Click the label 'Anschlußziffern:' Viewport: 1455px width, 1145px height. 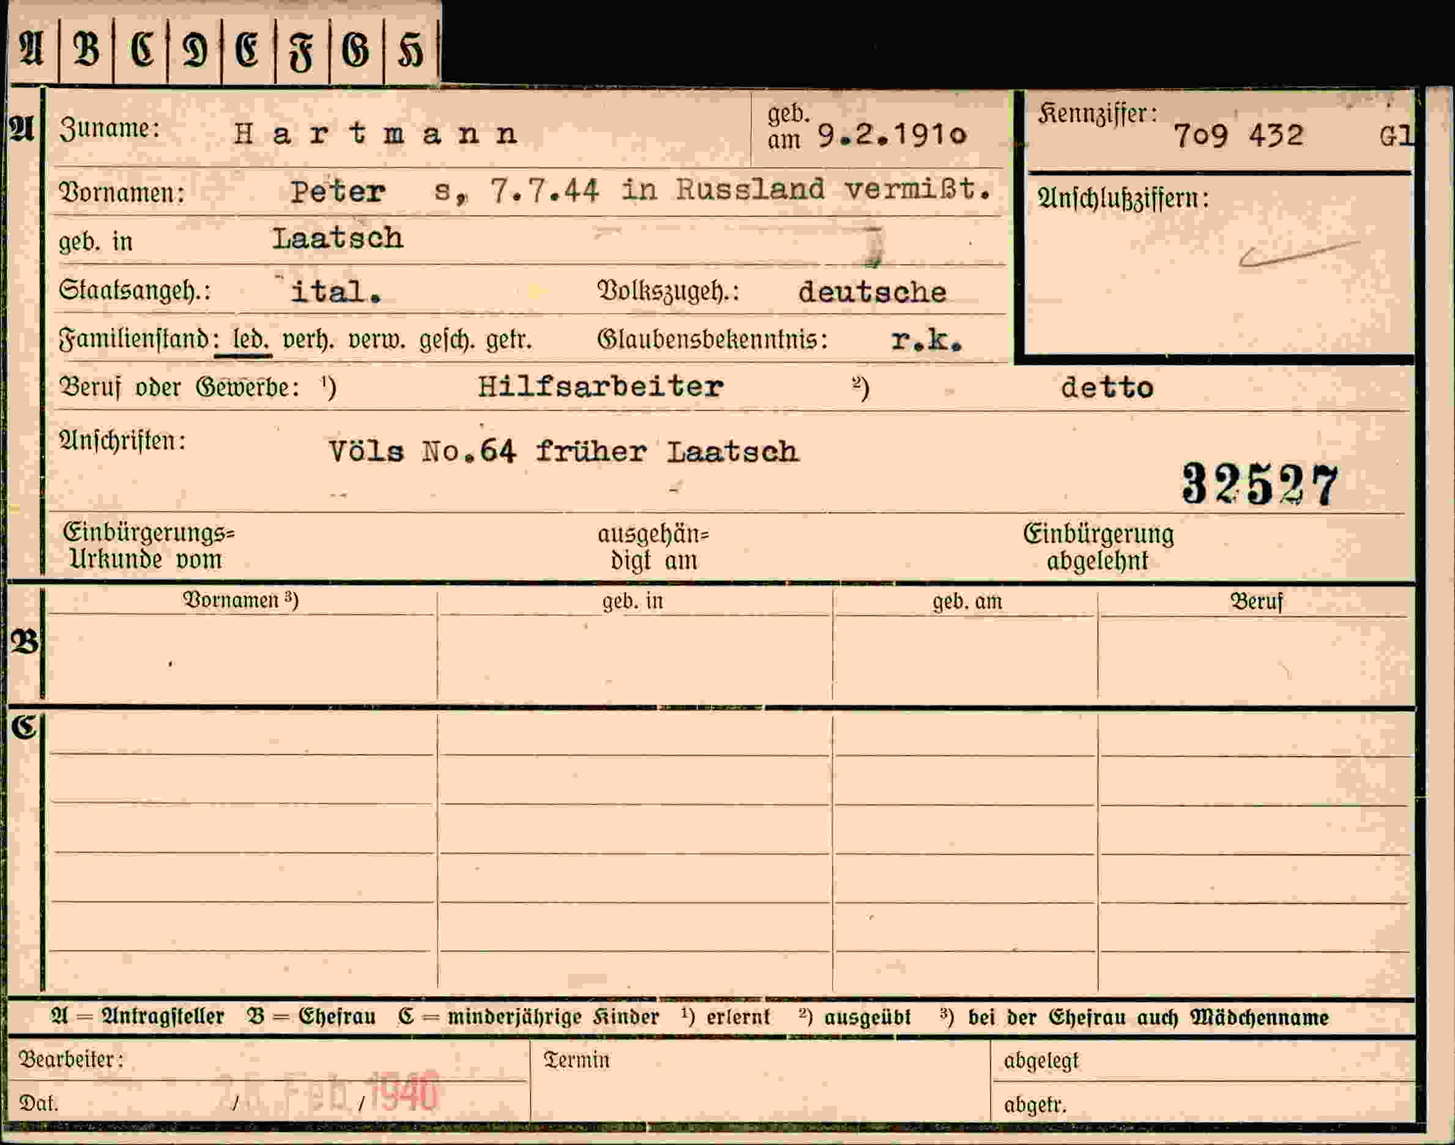pyautogui.click(x=1123, y=198)
